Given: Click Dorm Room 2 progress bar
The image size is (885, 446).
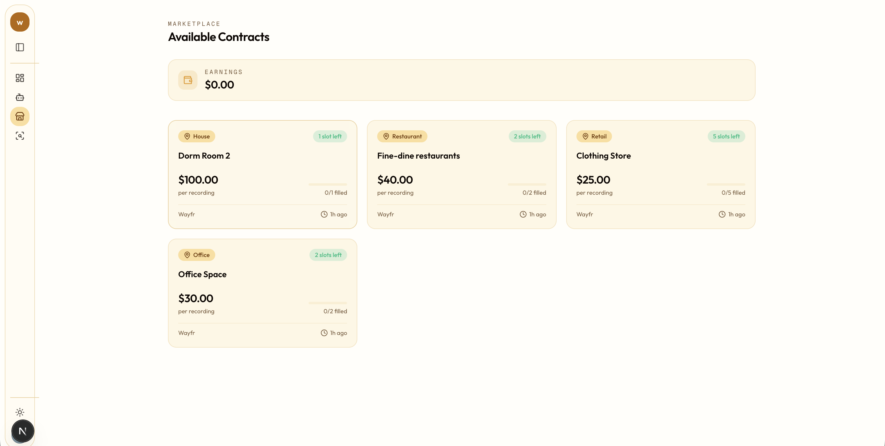Looking at the screenshot, I should click(328, 184).
